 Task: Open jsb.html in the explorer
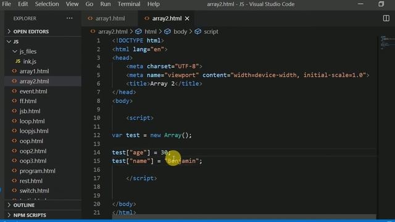(x=43, y=111)
